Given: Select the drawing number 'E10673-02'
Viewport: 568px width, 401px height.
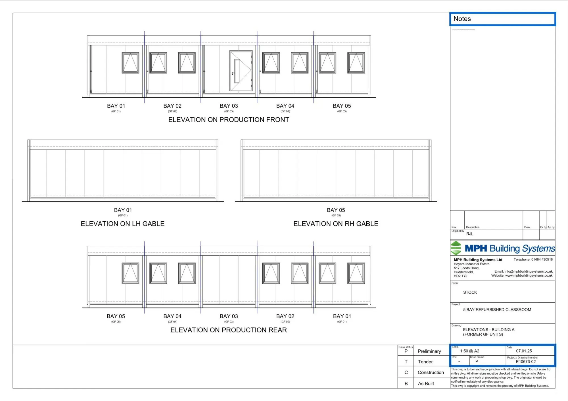Looking at the screenshot, I should (526, 362).
